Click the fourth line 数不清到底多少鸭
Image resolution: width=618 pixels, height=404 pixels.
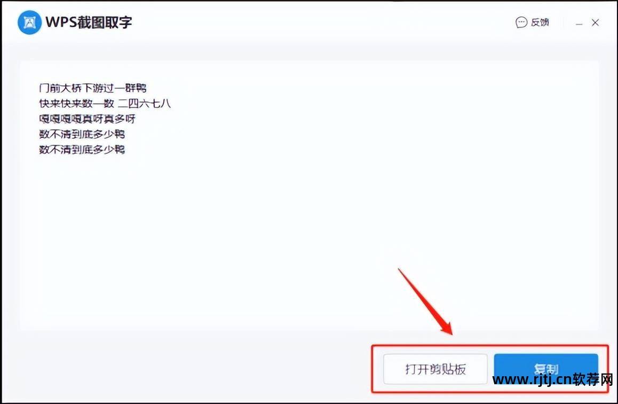coord(82,134)
